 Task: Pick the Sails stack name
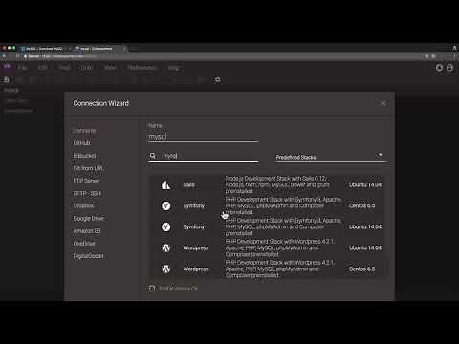click(189, 184)
